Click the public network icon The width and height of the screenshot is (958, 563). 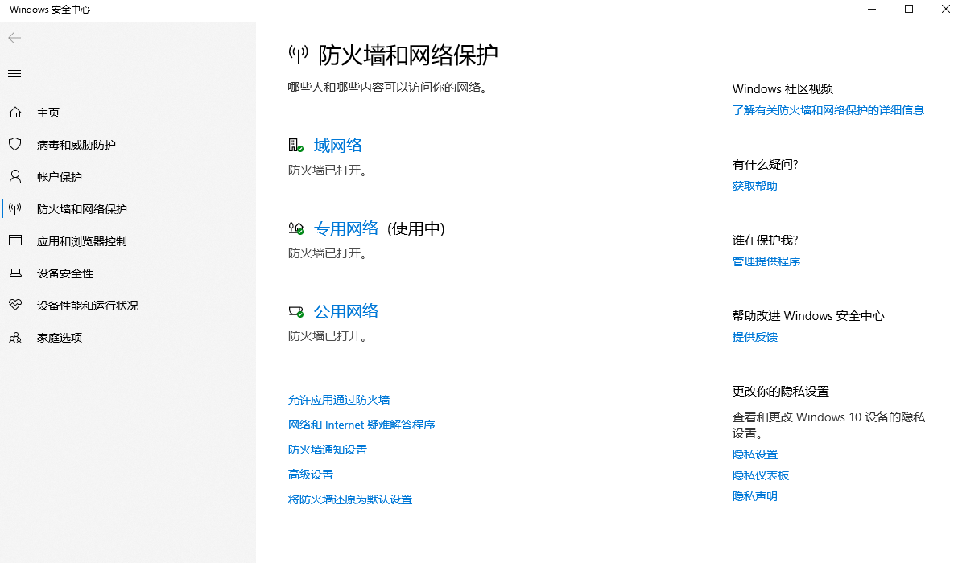295,311
